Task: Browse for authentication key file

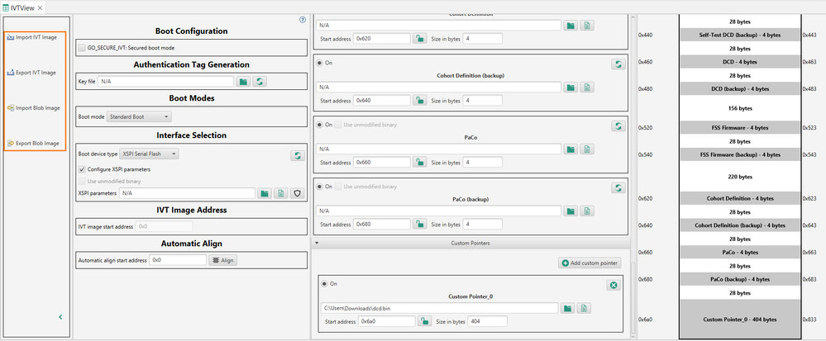Action: coord(243,82)
